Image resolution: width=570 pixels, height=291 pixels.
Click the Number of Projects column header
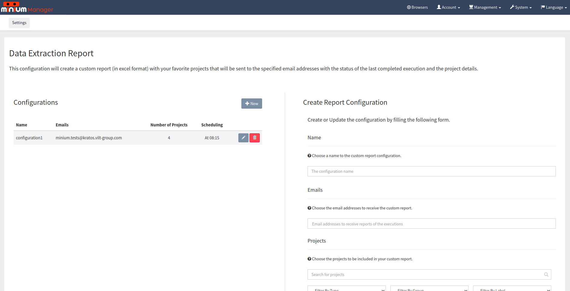(169, 125)
